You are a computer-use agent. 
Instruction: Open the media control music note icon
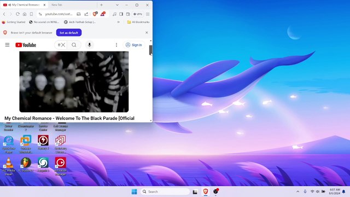pyautogui.click(x=114, y=14)
